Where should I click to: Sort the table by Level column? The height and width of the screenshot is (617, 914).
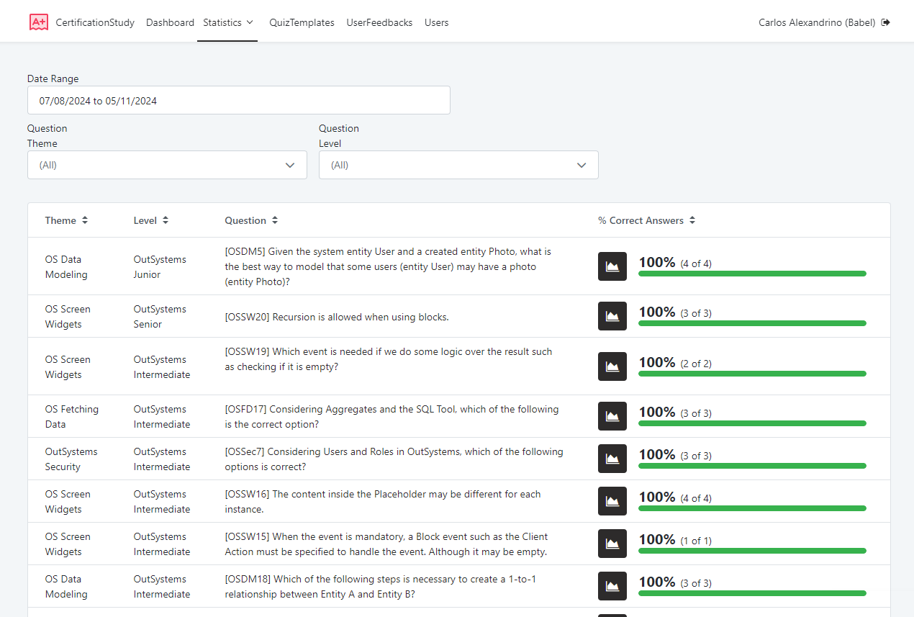151,220
